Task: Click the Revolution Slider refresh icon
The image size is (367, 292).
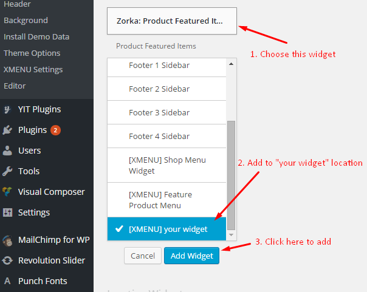Action: point(7,260)
